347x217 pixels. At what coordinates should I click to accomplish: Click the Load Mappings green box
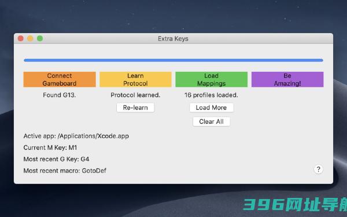click(211, 79)
